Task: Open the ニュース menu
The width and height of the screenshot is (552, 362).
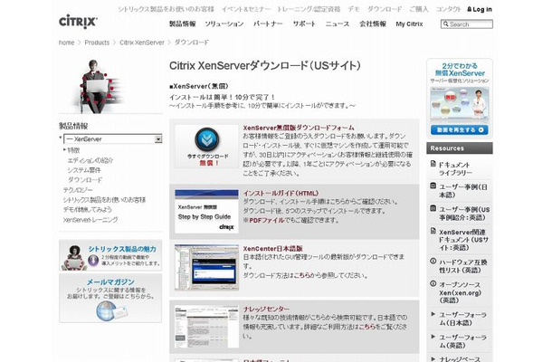Action: coord(338,24)
